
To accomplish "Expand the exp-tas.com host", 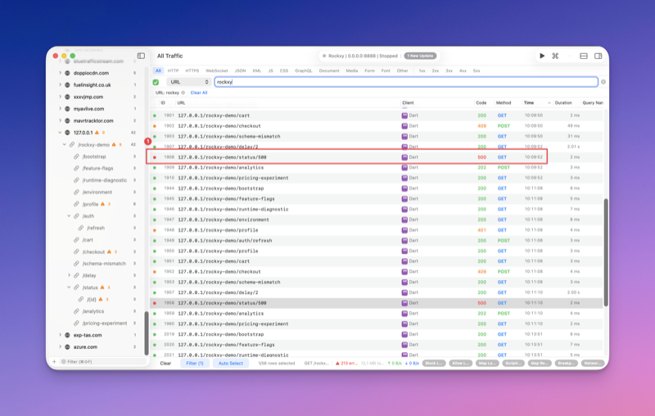I will click(x=60, y=335).
